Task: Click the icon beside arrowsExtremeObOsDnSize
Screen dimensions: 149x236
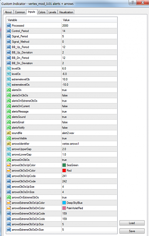Action: coord(9,230)
